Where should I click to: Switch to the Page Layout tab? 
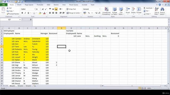tap(29, 5)
